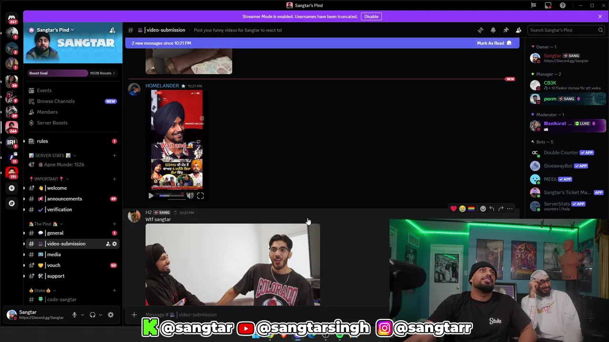The width and height of the screenshot is (609, 342).
Task: Open general channel
Action: [72, 233]
